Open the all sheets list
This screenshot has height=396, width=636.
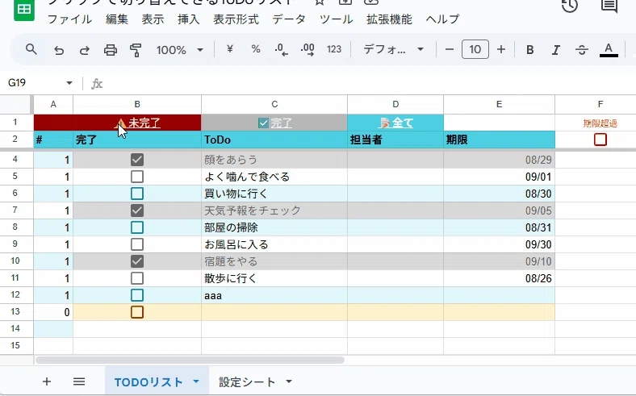(79, 381)
